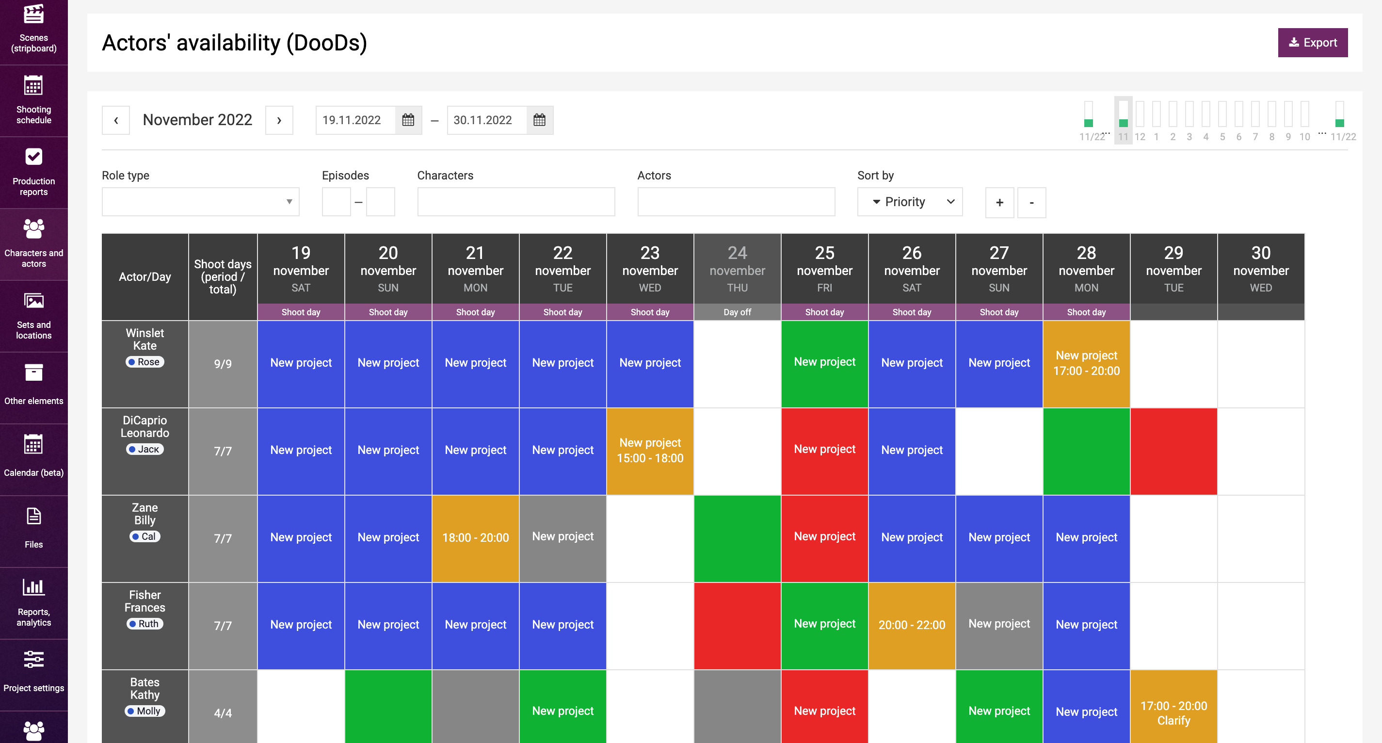The width and height of the screenshot is (1382, 743).
Task: Open Characters and actors menu item
Action: pyautogui.click(x=33, y=243)
